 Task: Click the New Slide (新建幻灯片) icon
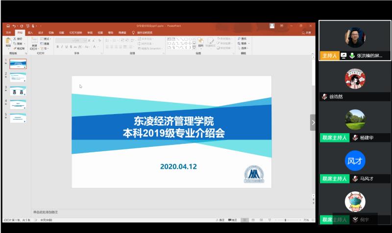[x=34, y=42]
